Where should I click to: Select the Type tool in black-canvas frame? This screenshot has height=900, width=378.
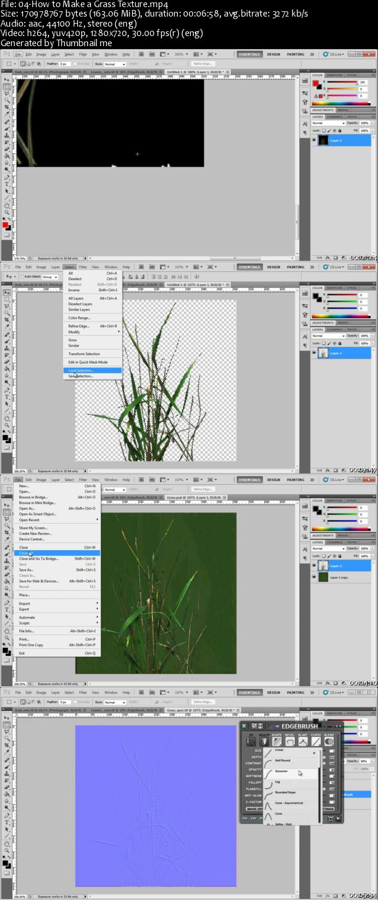point(7,184)
